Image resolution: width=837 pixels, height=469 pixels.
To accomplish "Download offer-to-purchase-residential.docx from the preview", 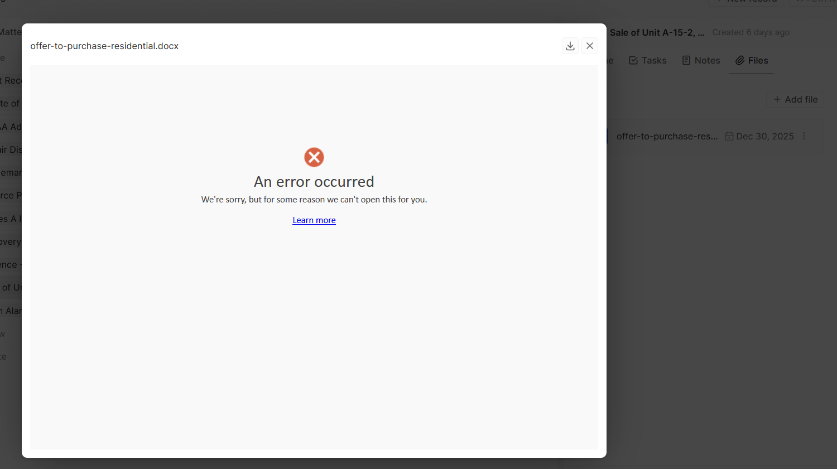I will click(x=570, y=45).
